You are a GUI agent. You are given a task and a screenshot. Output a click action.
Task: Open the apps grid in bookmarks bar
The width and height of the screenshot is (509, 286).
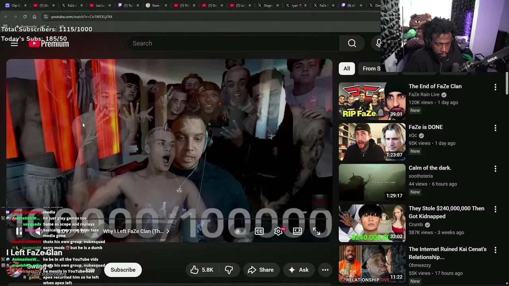pos(5,26)
